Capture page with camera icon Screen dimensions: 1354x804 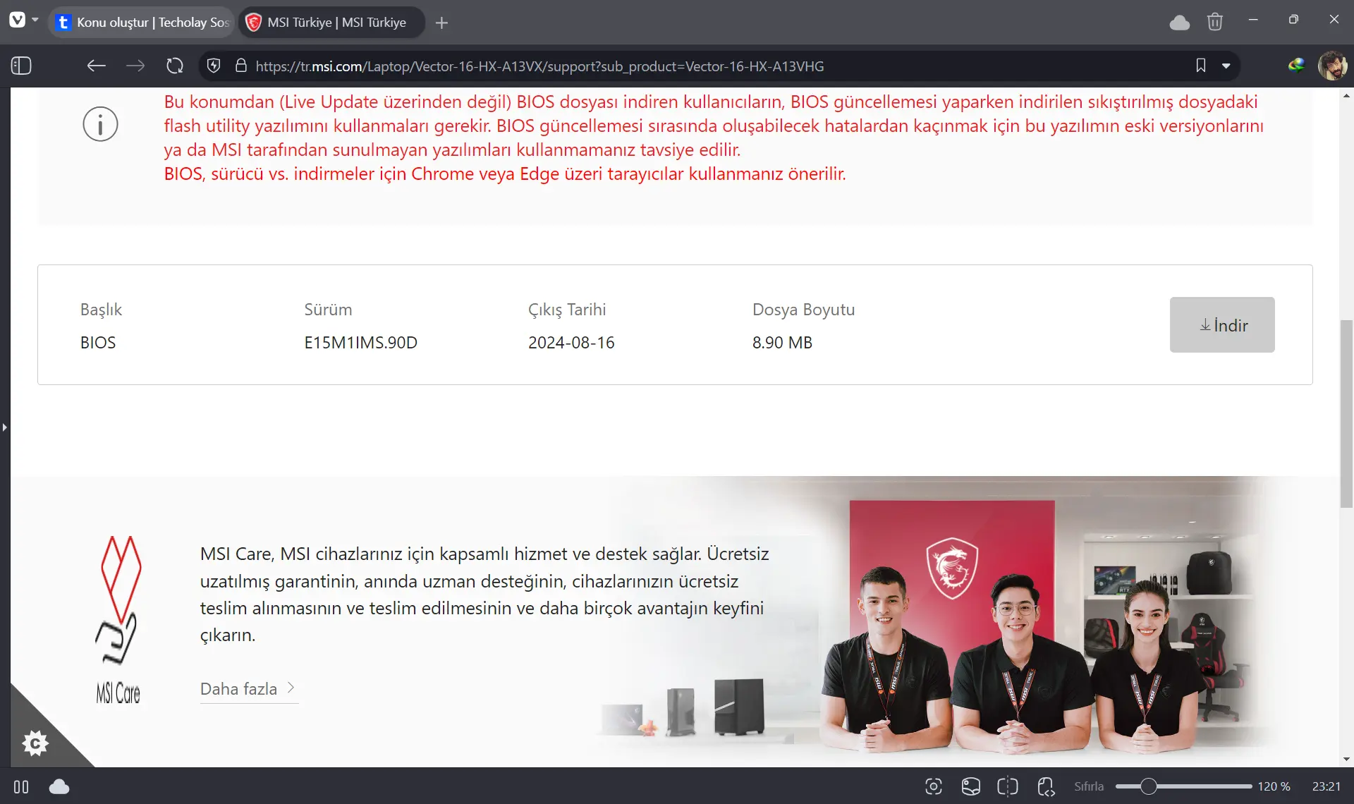coord(934,786)
